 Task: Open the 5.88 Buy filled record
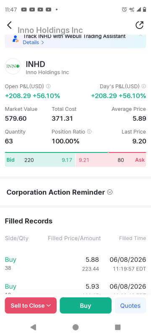coord(75,264)
